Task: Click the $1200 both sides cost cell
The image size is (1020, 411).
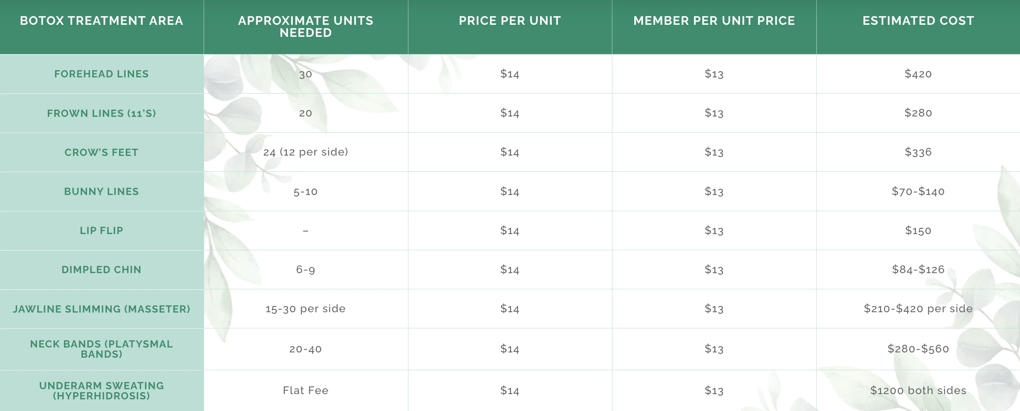Action: (918, 390)
